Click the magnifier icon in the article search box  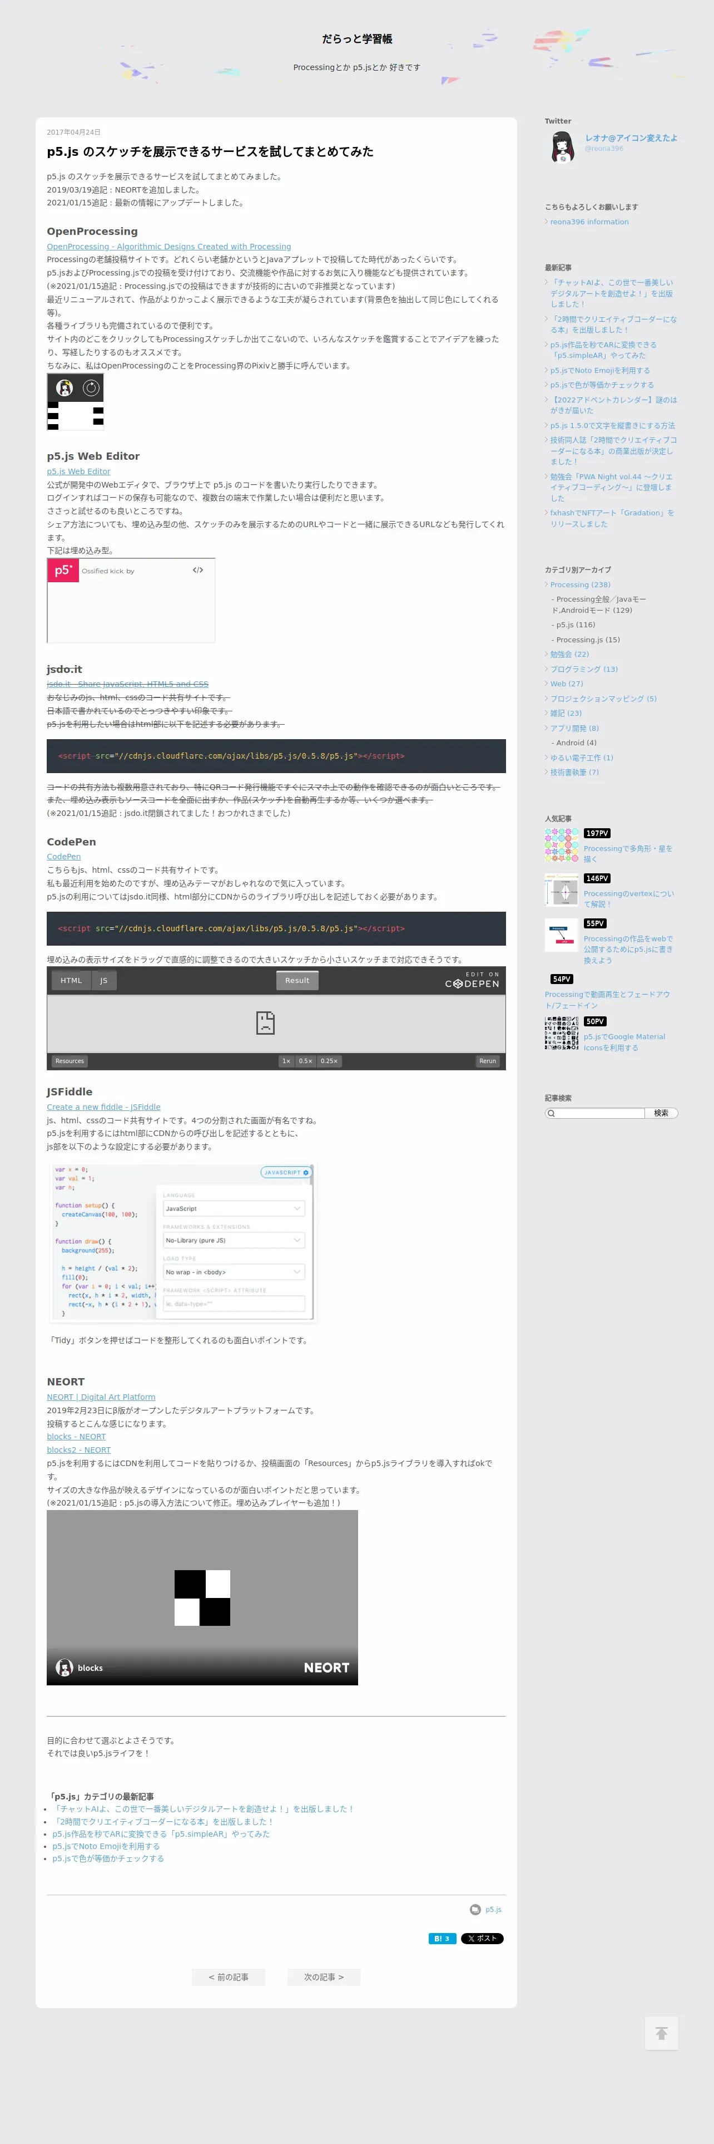coord(551,1113)
